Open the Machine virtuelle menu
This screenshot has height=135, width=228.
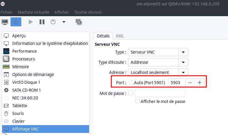[x=34, y=12]
